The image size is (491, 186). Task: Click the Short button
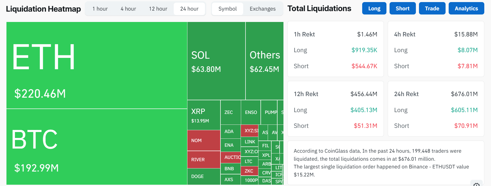[402, 8]
